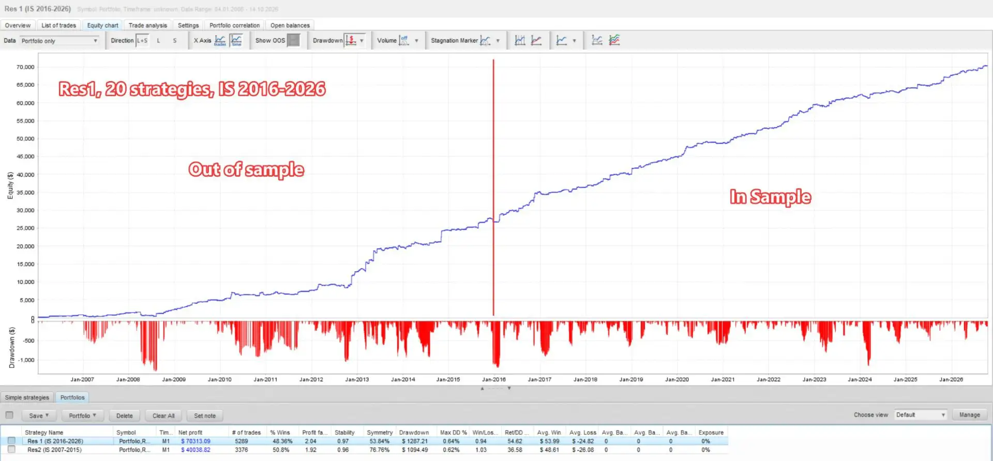Click net profit value $ 40038.82

pos(195,450)
